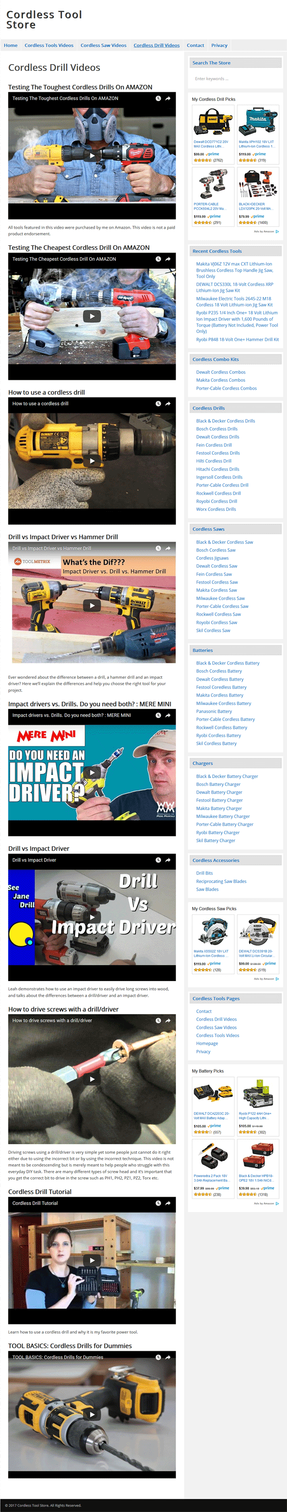
Task: Click Watch Later icon on Cheapest Cordless Drill video
Action: click(158, 259)
